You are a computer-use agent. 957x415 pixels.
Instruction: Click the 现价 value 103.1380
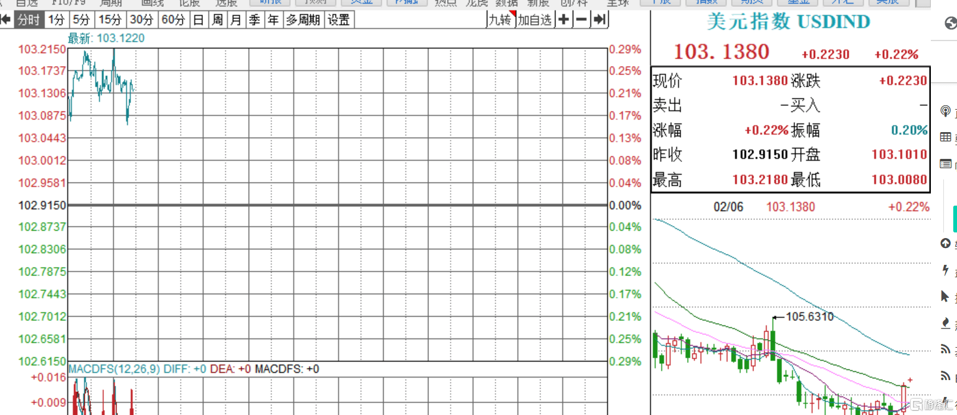760,80
